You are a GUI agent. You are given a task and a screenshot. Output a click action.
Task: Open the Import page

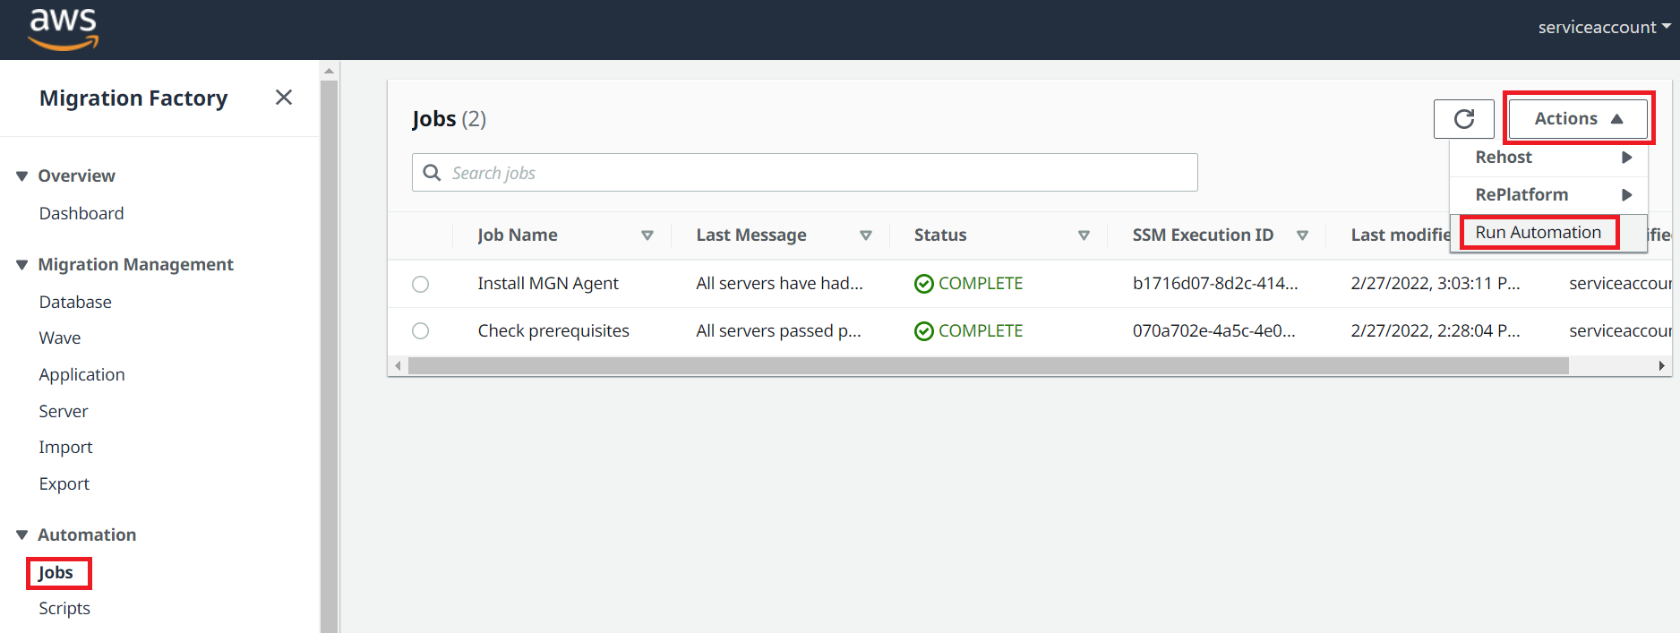(x=65, y=448)
